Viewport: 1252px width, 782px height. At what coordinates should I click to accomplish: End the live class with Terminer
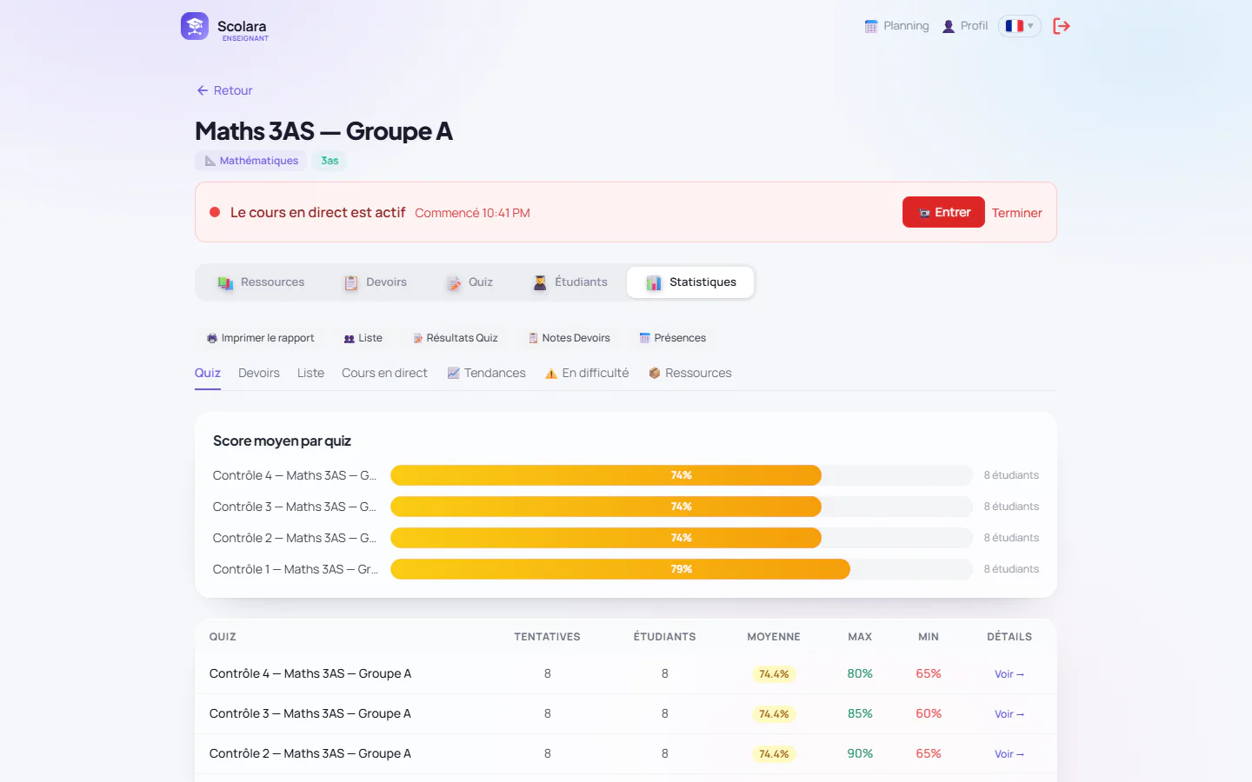[x=1016, y=213]
